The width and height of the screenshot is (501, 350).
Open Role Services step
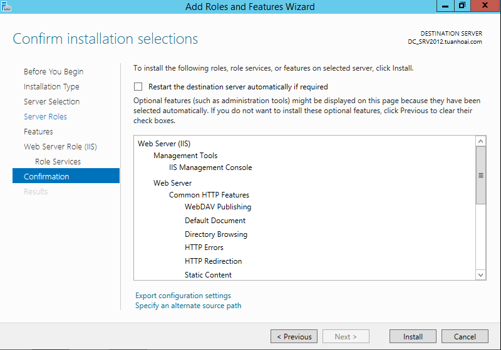58,162
